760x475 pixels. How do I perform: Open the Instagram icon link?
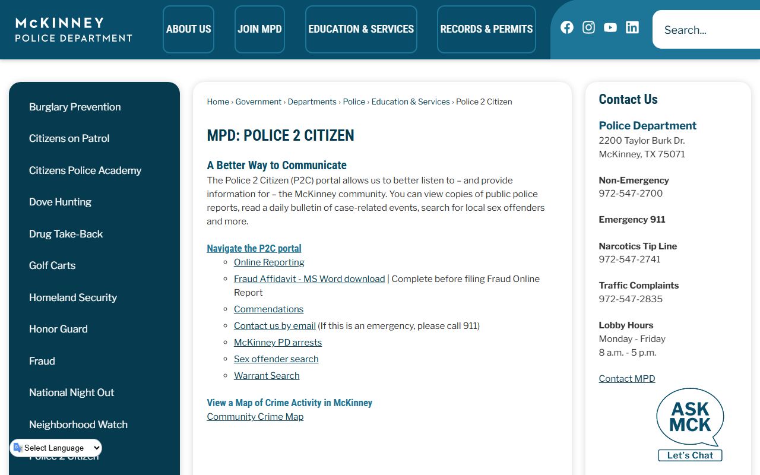point(588,27)
